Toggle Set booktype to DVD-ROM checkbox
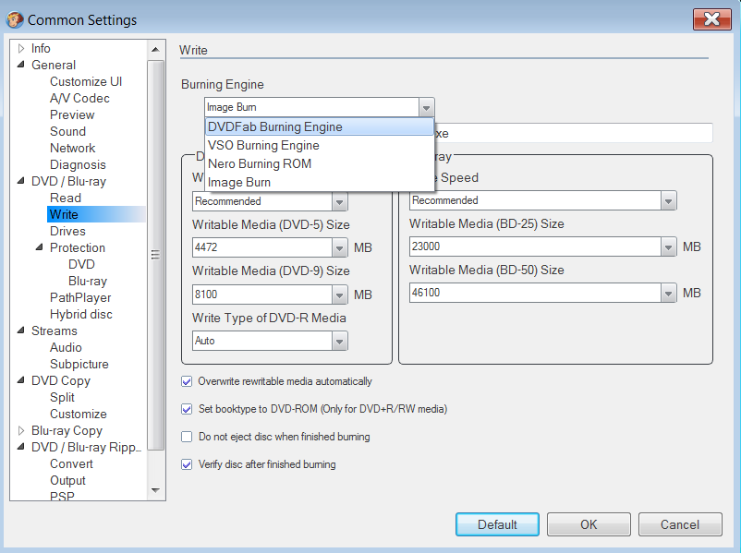 (x=187, y=409)
